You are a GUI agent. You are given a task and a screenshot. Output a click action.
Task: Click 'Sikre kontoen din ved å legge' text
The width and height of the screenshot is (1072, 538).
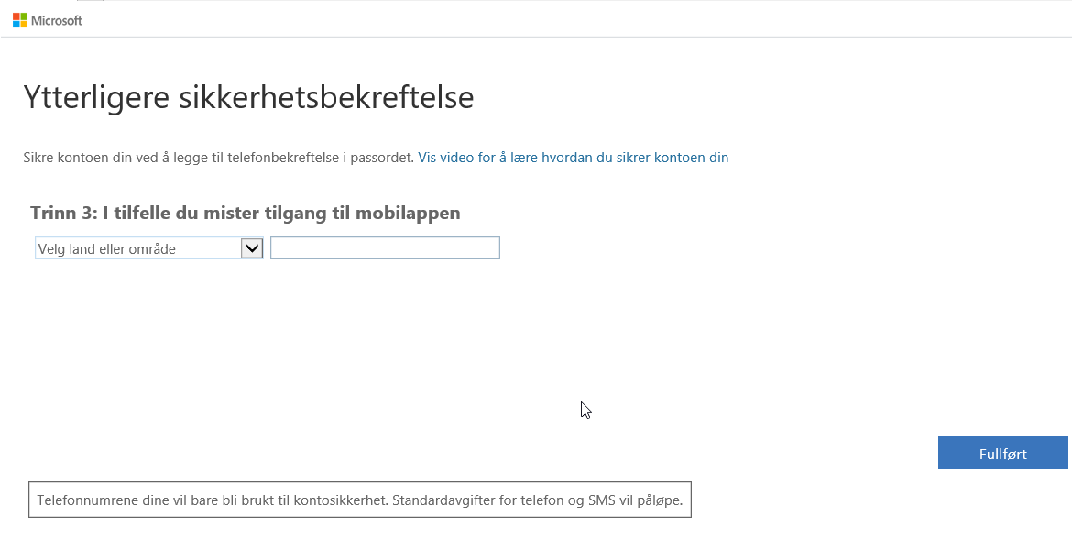pos(219,158)
